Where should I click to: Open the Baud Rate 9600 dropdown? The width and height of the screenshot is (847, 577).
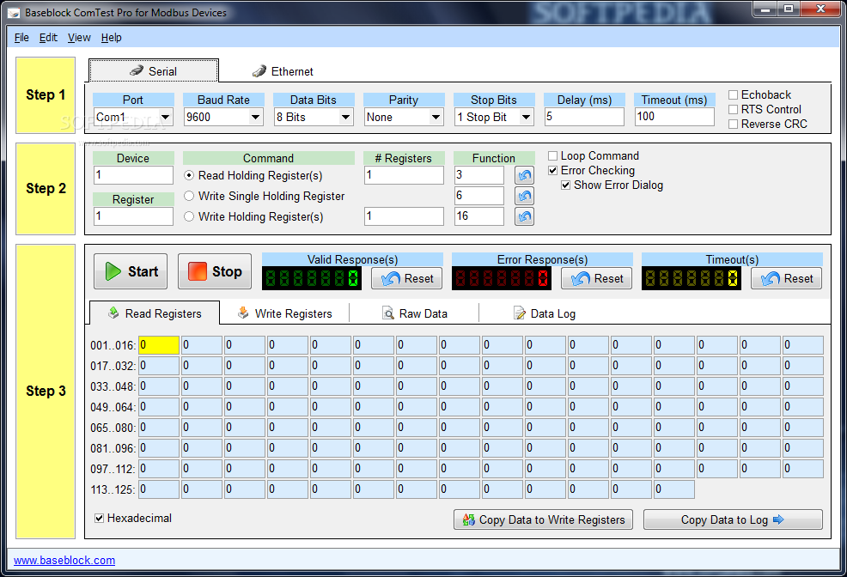(x=255, y=117)
